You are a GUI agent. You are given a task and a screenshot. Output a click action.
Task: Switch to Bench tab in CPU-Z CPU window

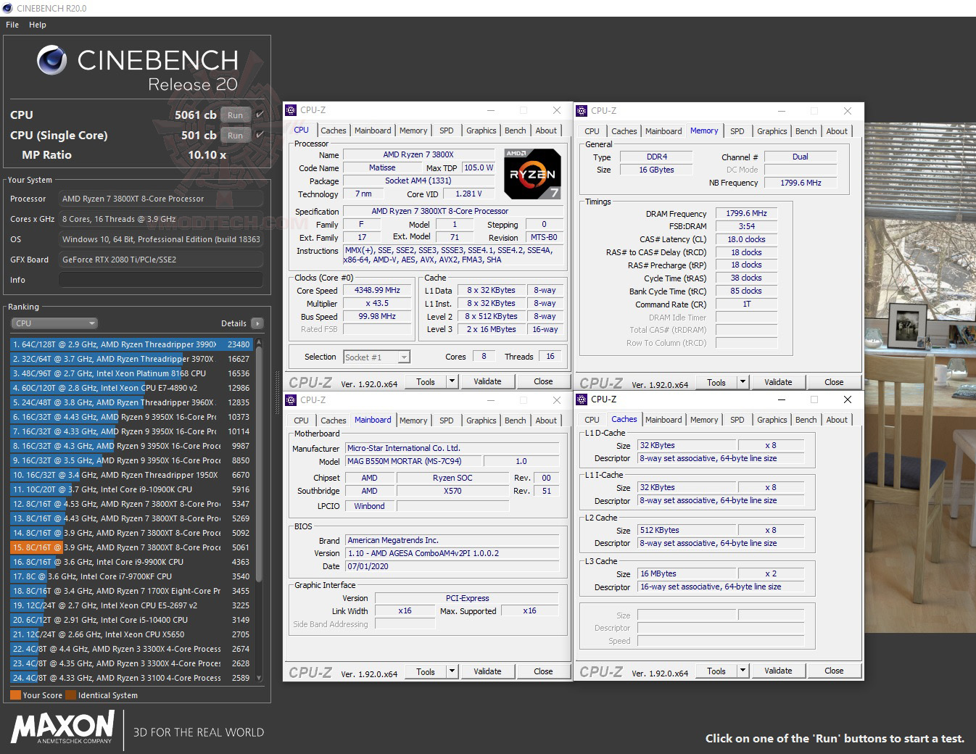point(516,130)
